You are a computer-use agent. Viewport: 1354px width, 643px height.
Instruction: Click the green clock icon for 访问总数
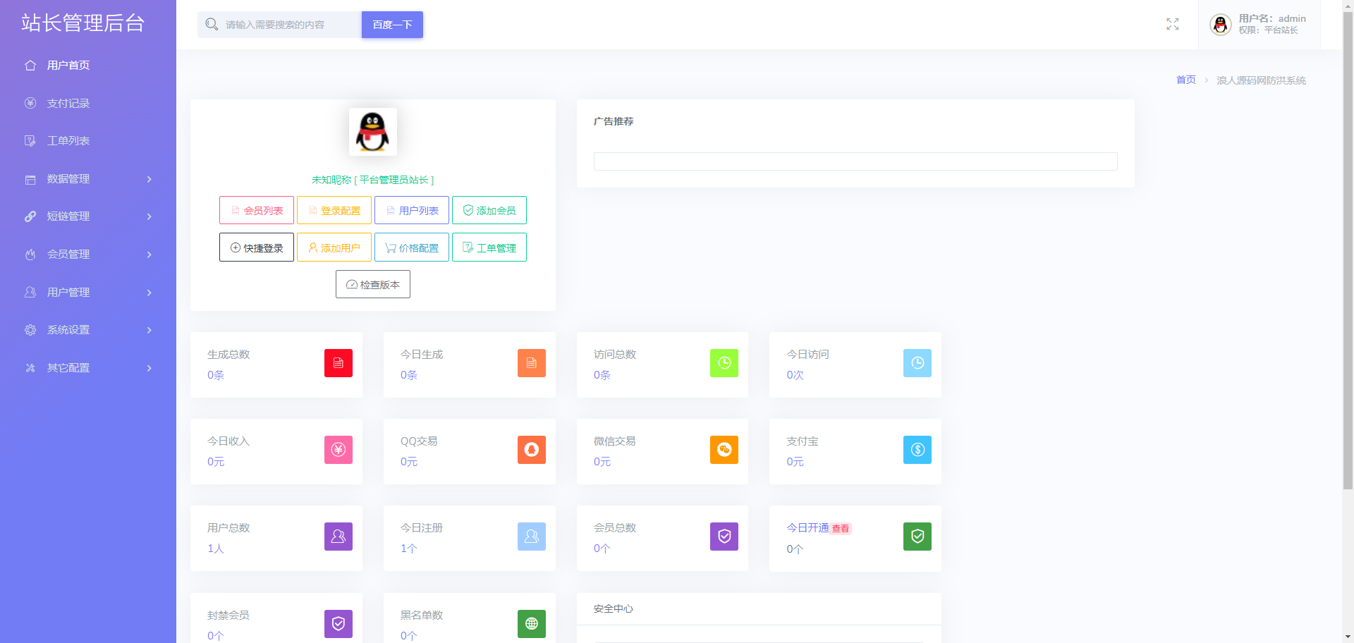pyautogui.click(x=724, y=363)
